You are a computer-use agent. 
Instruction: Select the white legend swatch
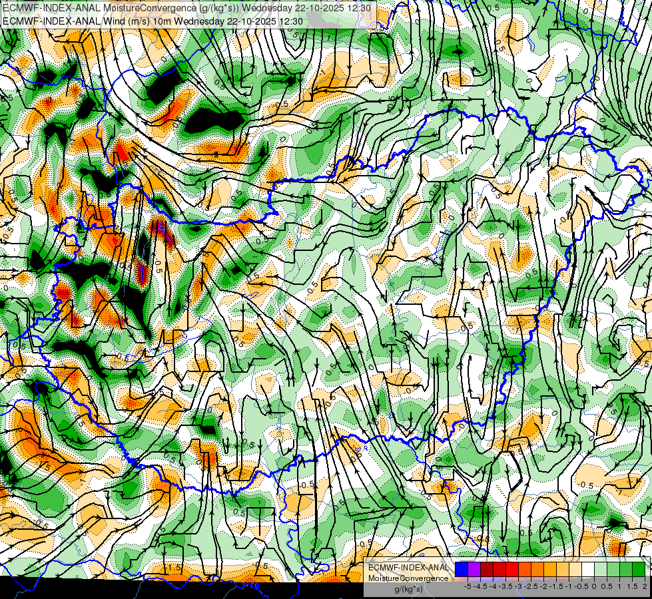point(588,569)
